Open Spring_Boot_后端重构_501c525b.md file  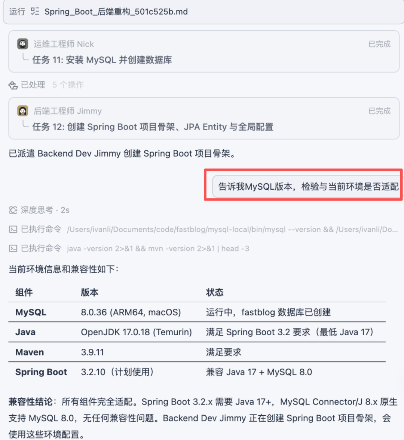click(116, 12)
